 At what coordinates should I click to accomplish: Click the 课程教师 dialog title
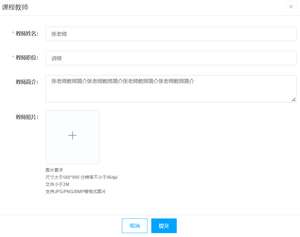click(x=15, y=7)
